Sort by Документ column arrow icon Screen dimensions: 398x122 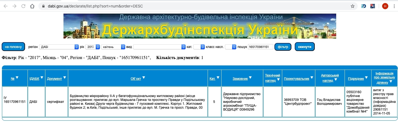pyautogui.click(x=65, y=78)
